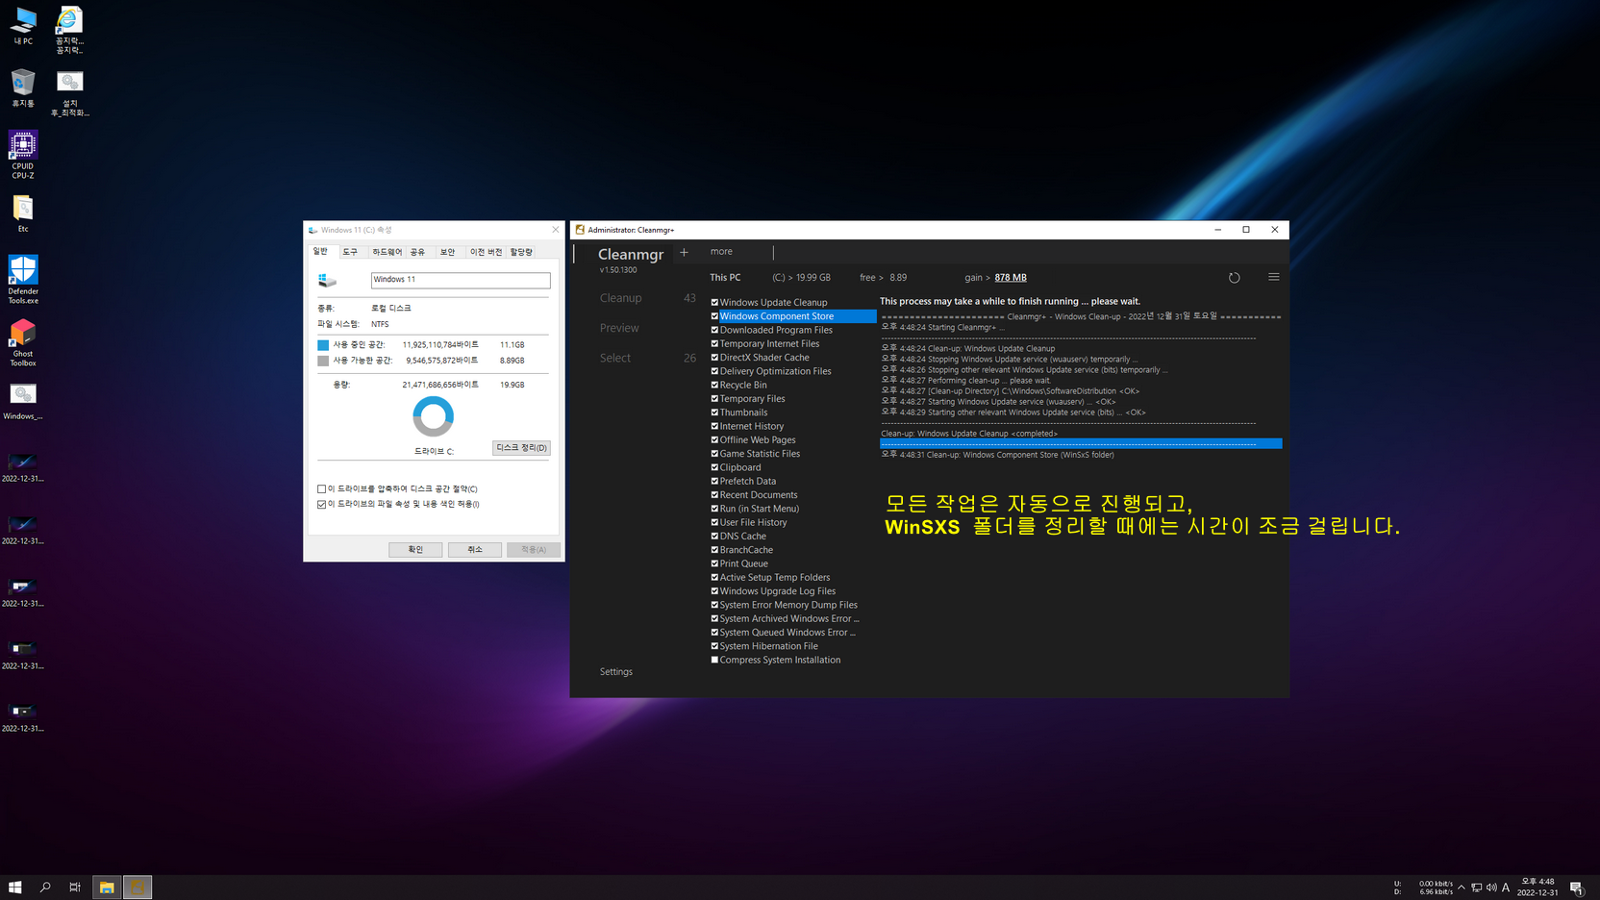1600x900 pixels.
Task: Enable drive compression checkbox in properties
Action: (322, 488)
